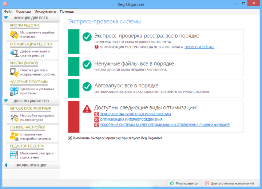Open the Файл menu
Image resolution: width=262 pixels, height=189 pixels.
(8, 12)
